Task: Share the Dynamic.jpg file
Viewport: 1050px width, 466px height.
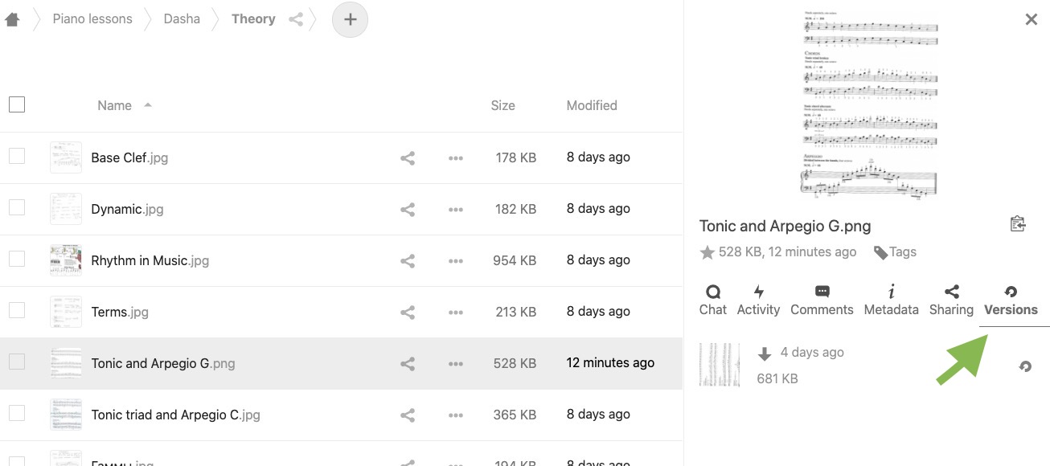Action: click(408, 210)
